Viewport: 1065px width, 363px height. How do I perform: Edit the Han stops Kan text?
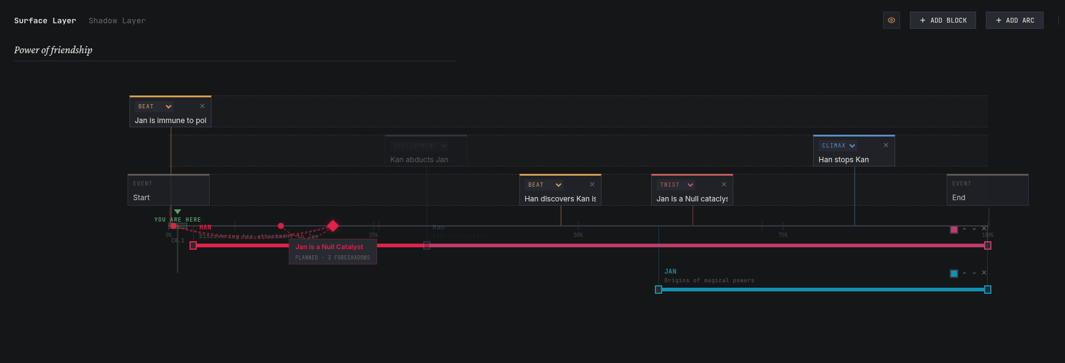(x=853, y=160)
